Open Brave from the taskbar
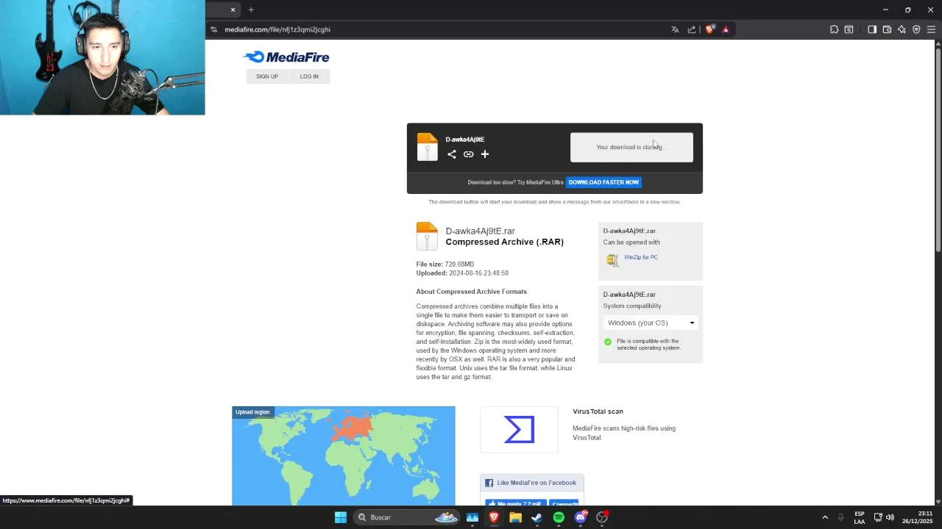Screen dimensions: 942x529 pyautogui.click(x=494, y=517)
